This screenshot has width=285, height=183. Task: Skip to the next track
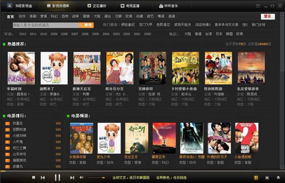72,178
